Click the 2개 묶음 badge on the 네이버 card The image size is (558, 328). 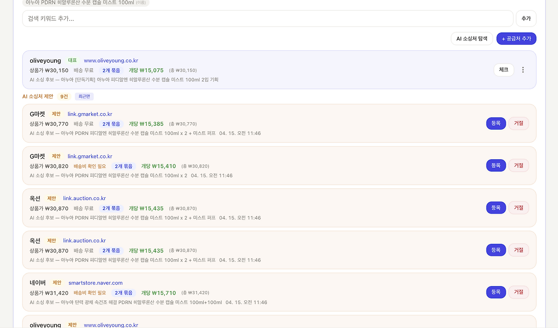click(123, 293)
